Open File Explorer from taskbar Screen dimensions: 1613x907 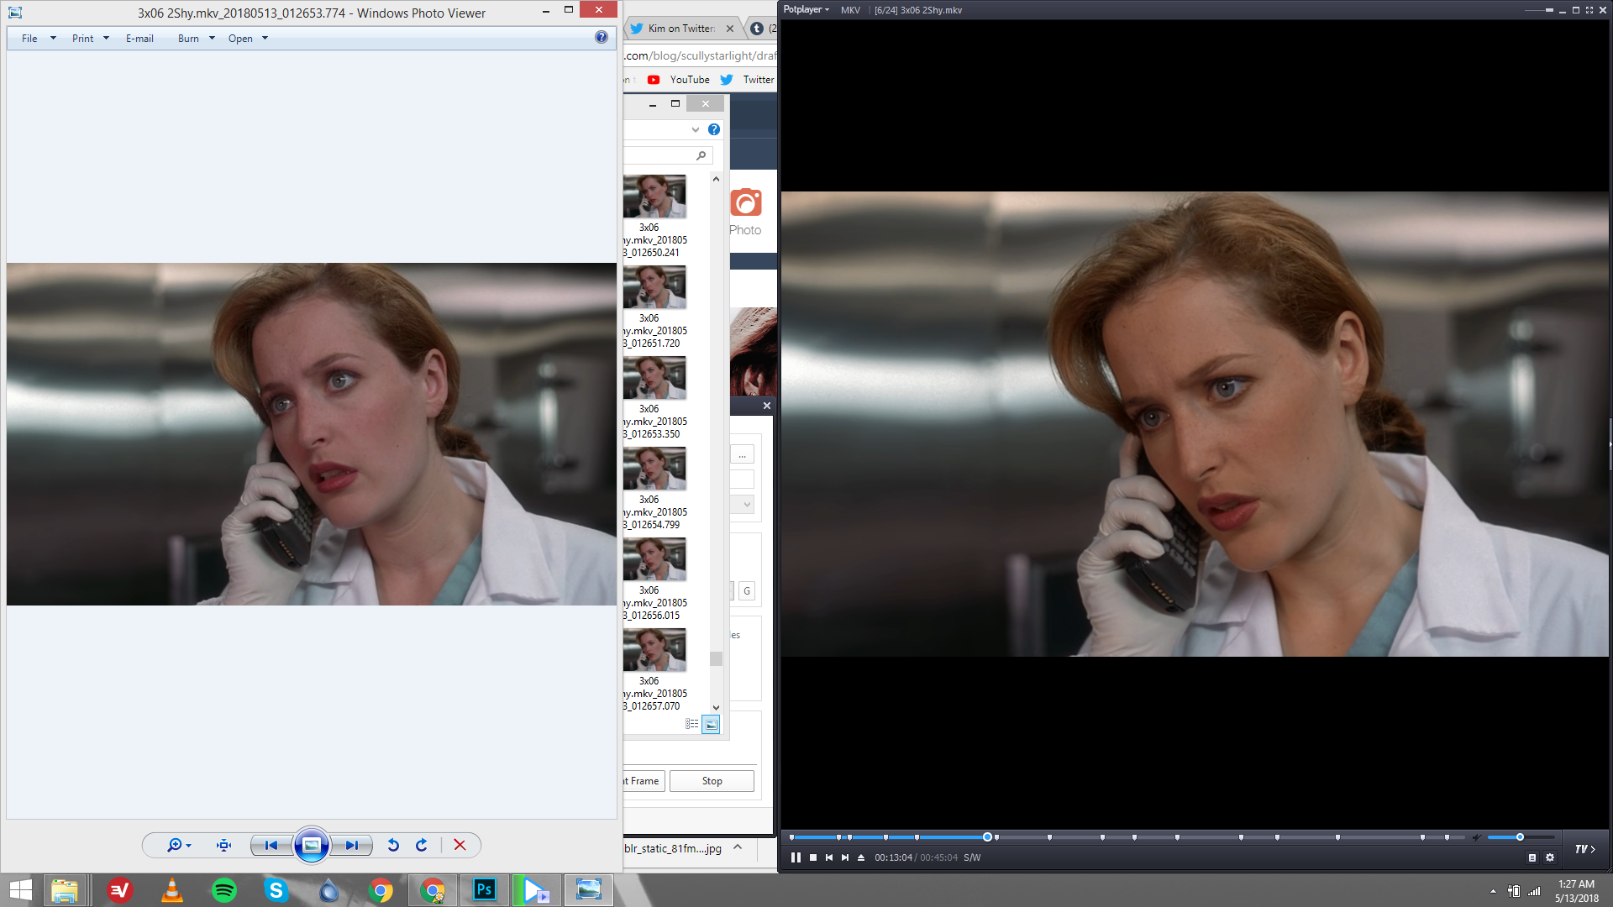[65, 890]
